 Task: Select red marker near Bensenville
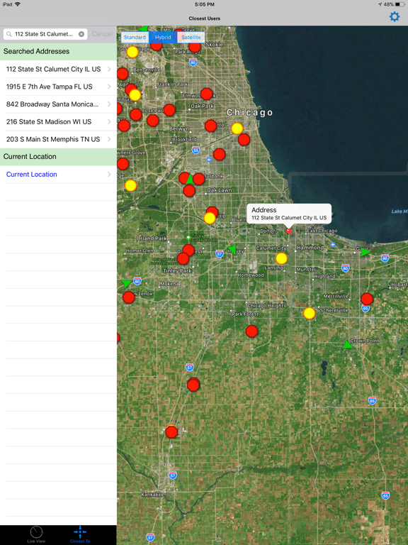123,74
